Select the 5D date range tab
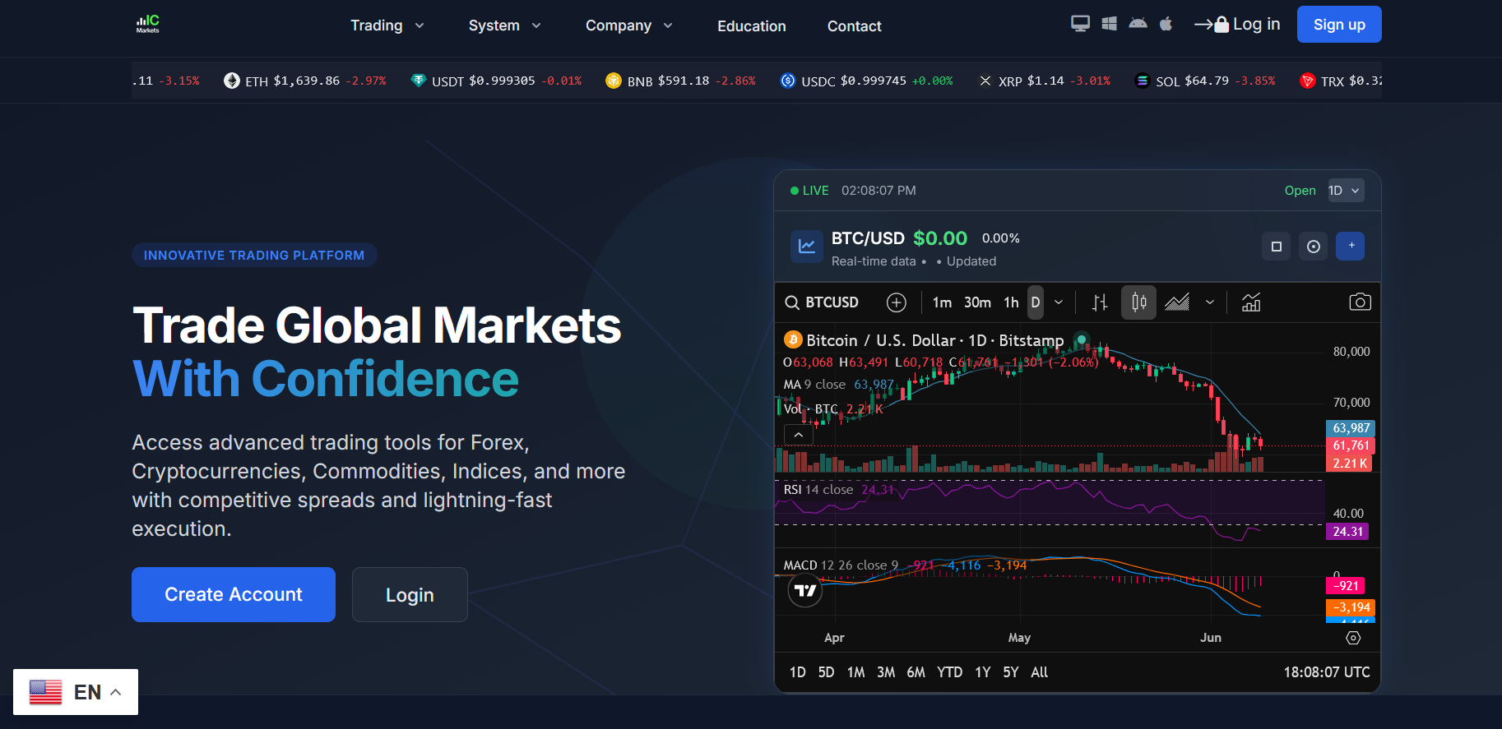The image size is (1502, 729). pos(827,672)
